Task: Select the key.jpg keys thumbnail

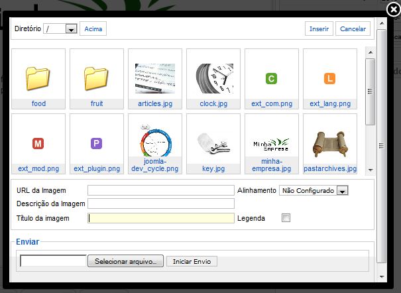Action: (214, 143)
